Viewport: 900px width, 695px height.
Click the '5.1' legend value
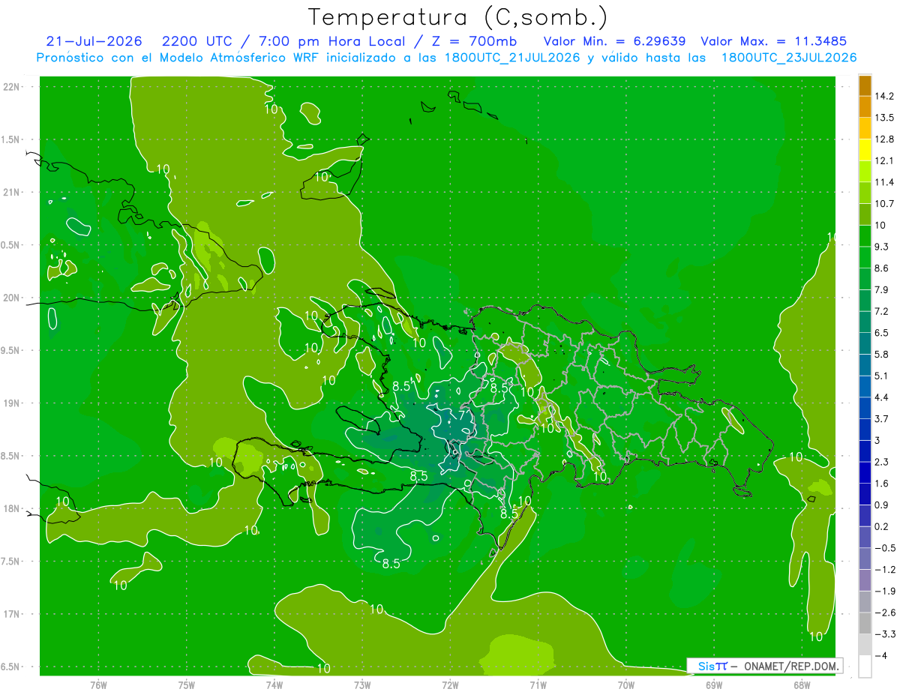881,376
